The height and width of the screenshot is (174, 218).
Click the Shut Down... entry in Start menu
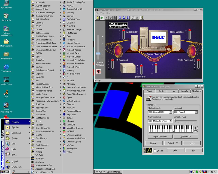[x=18, y=167]
